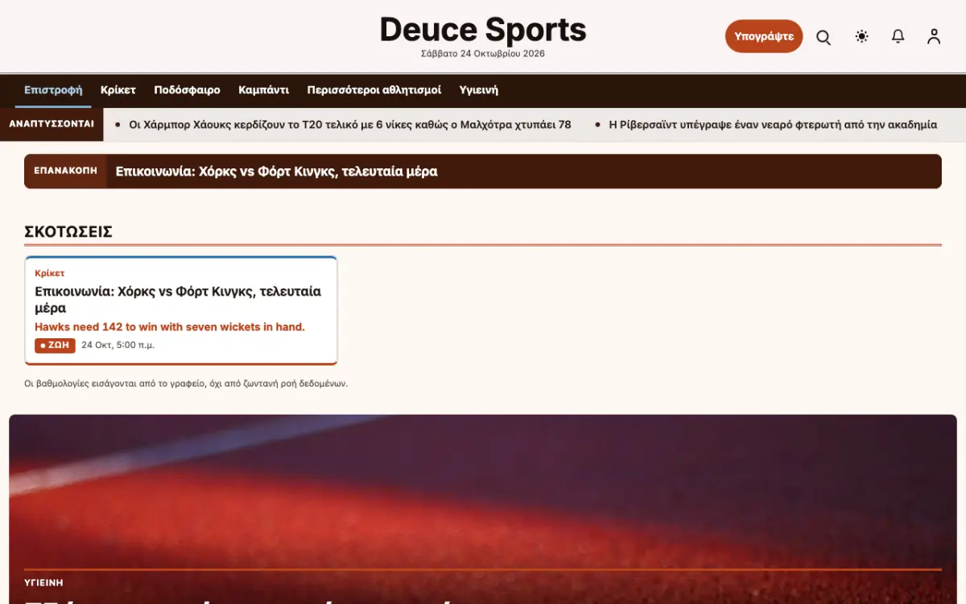Viewport: 966px width, 604px height.
Task: Open the Υγιεινή nav item
Action: coord(479,90)
